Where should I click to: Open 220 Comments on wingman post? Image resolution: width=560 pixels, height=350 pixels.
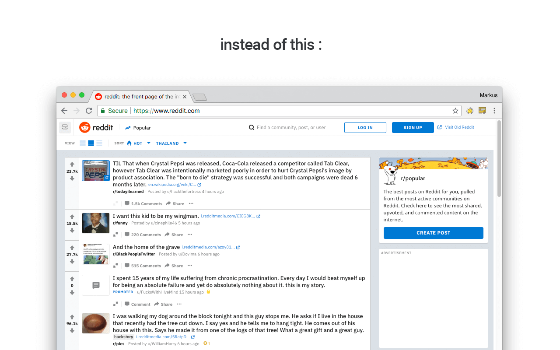[x=143, y=234]
